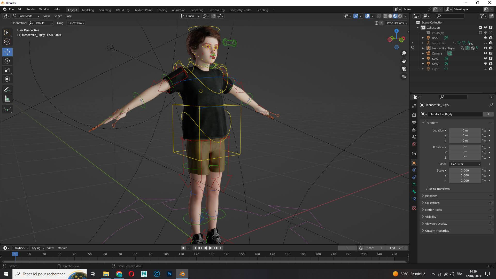The image size is (496, 279).
Task: Open the Pose Mode dropdown
Action: point(26,16)
